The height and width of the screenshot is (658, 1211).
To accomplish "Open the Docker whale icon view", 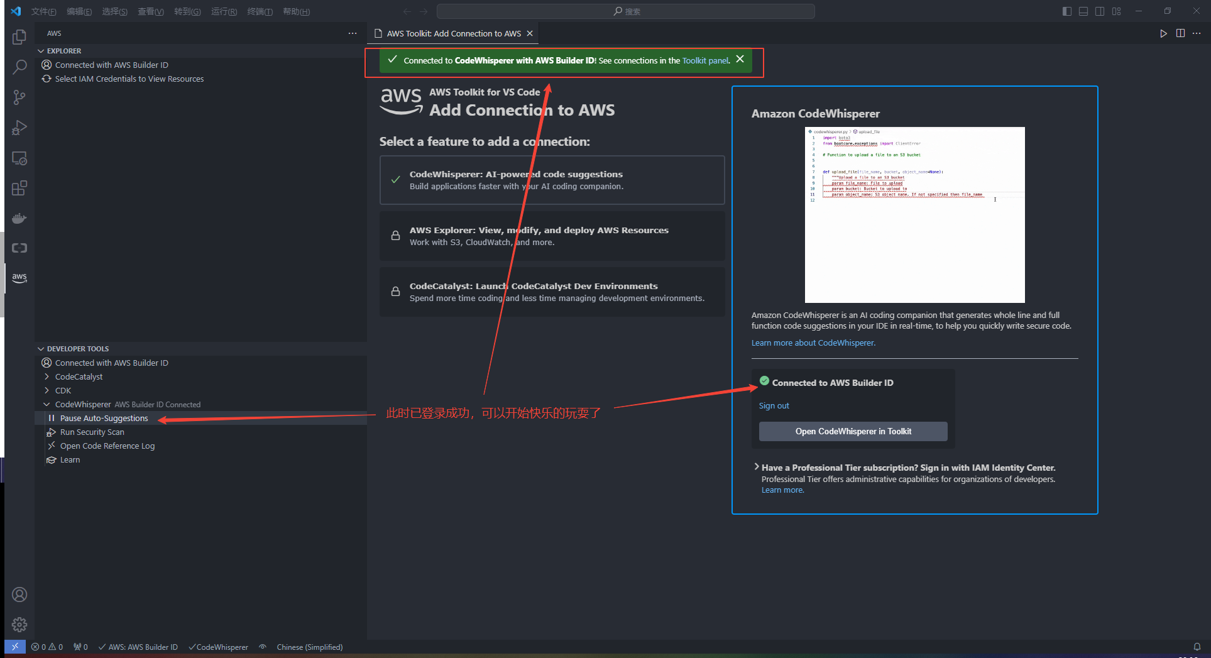I will pos(19,218).
